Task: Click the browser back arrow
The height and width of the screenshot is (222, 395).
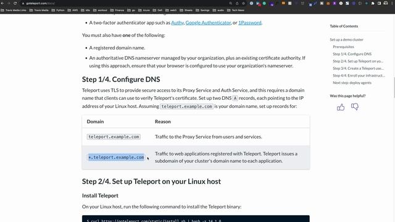Action: click(2, 3)
